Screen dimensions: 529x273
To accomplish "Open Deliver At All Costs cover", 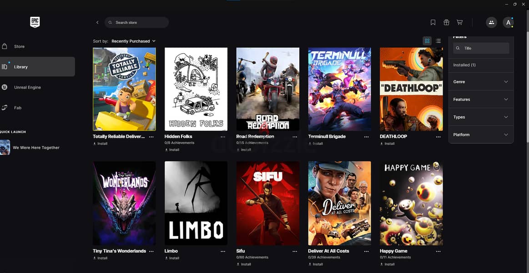I will pyautogui.click(x=339, y=203).
